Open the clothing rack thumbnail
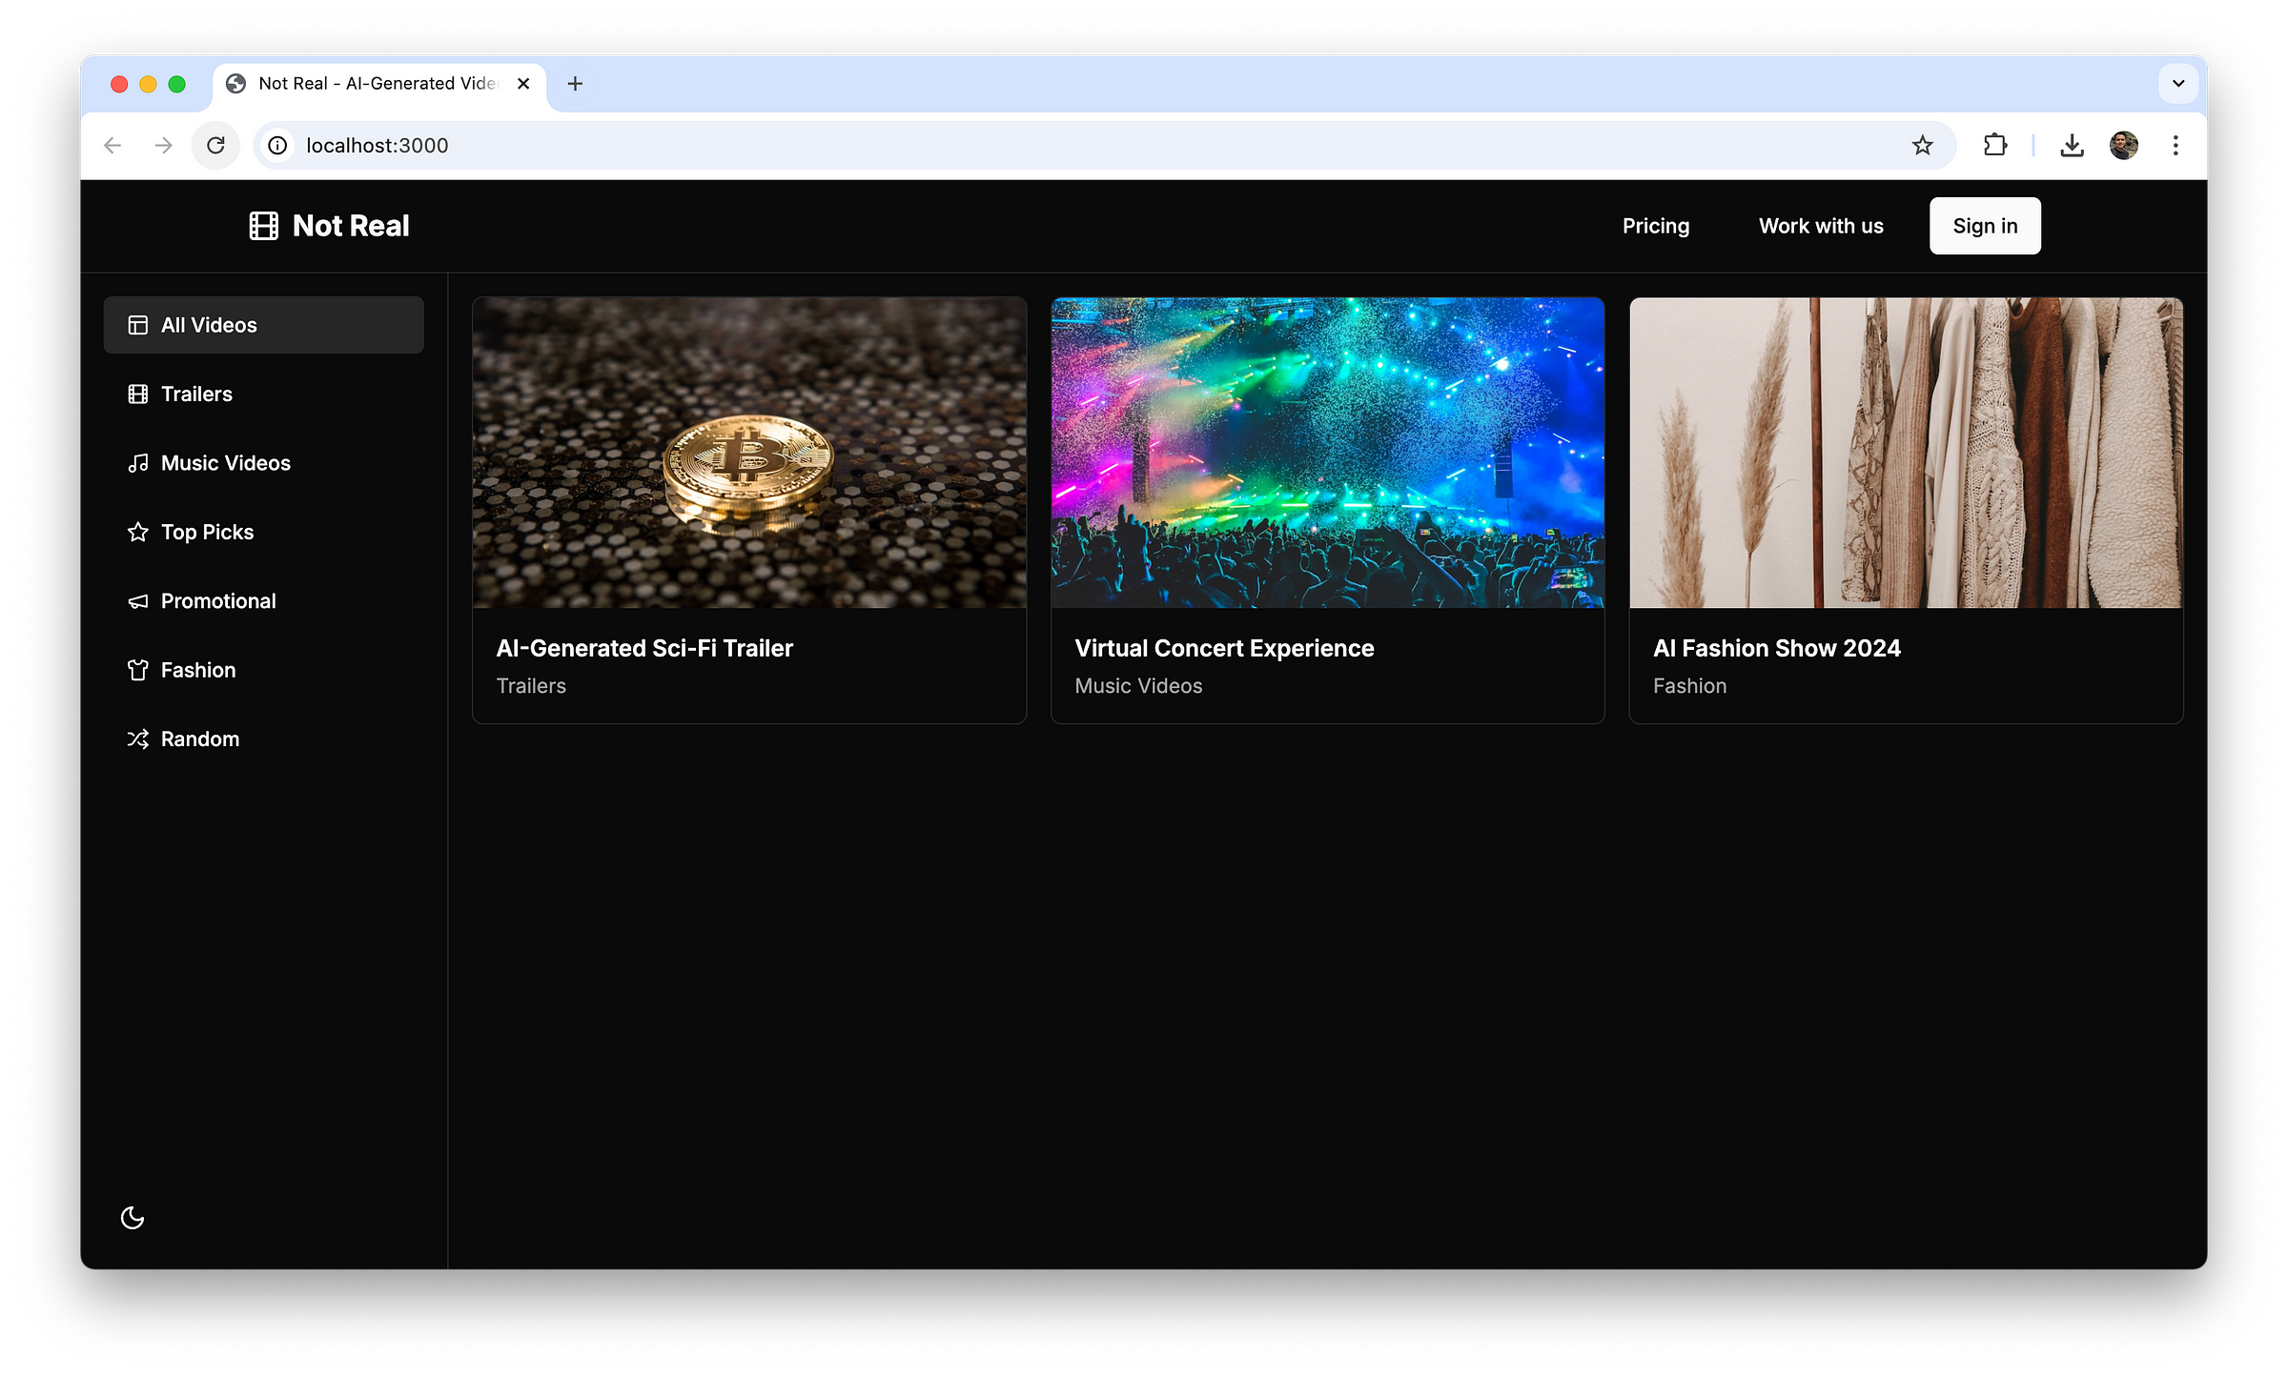Viewport: 2288px width, 1376px height. (1906, 453)
